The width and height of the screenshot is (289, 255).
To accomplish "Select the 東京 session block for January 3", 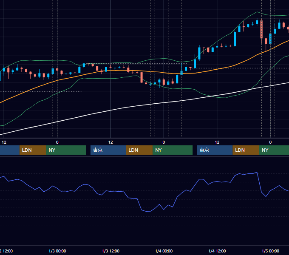I will [108, 150].
